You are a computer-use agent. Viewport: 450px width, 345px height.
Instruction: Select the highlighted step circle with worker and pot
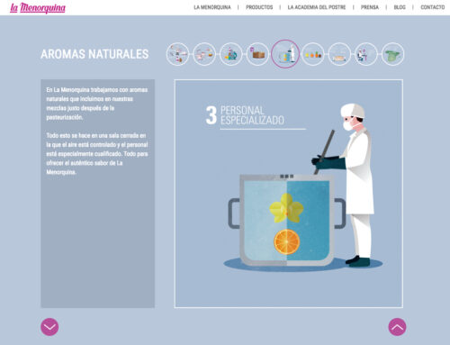click(285, 54)
